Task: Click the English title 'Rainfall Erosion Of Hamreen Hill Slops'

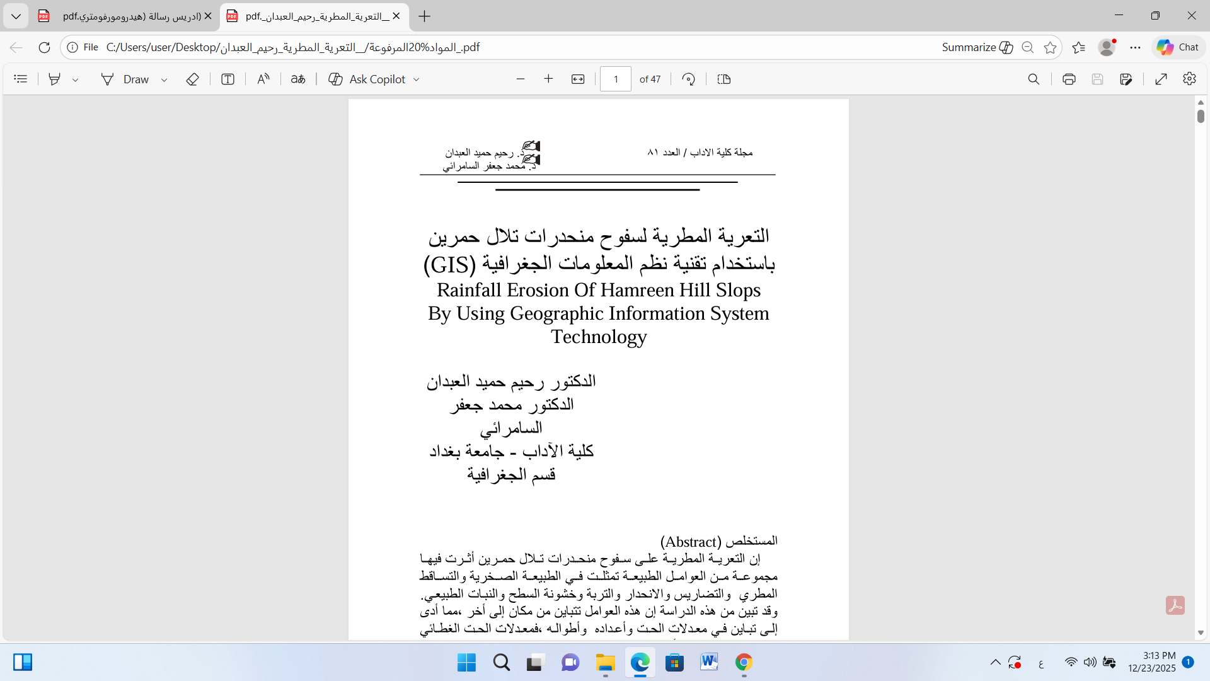Action: tap(599, 290)
